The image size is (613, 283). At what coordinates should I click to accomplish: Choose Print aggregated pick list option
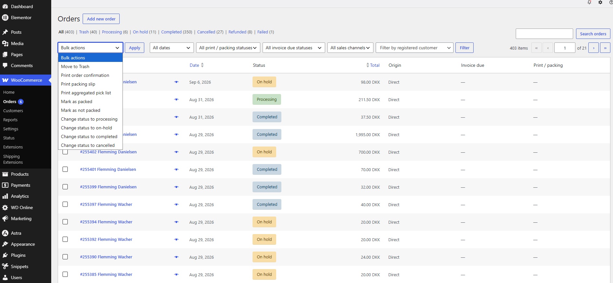tap(90, 93)
